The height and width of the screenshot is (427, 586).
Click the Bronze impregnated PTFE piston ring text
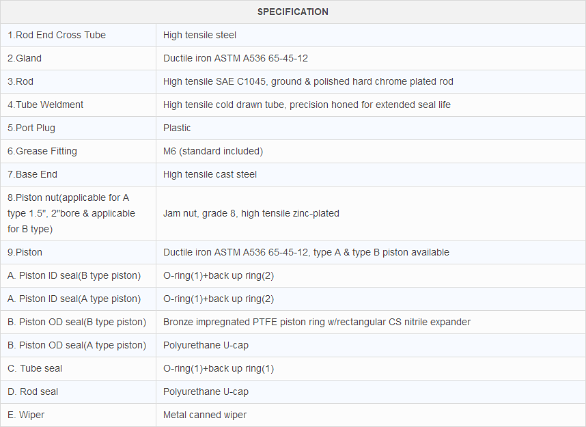click(317, 322)
